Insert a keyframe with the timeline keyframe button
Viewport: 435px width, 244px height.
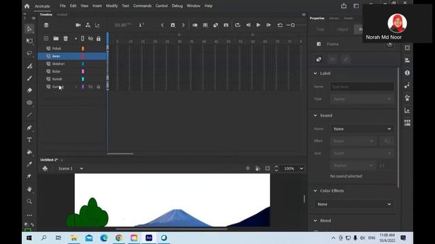pos(173,25)
